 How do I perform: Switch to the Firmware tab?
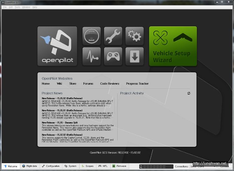(120, 166)
